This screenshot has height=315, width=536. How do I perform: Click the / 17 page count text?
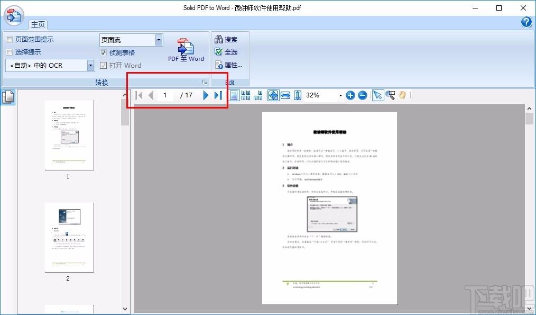coord(186,95)
